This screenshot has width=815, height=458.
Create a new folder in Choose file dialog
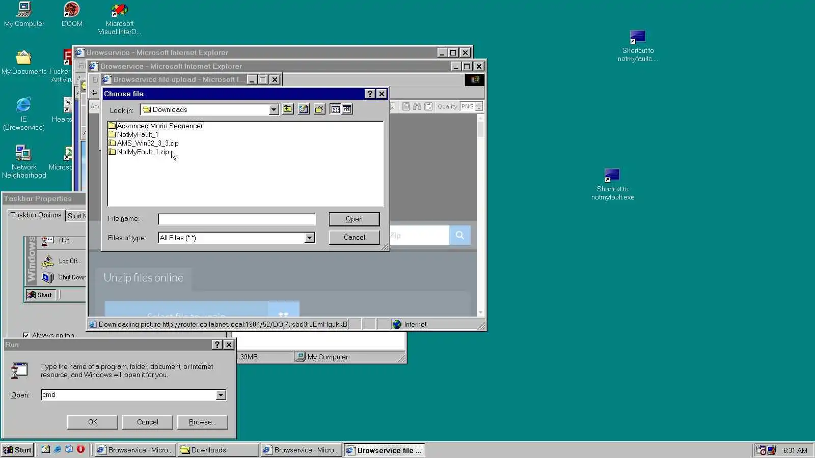click(319, 109)
